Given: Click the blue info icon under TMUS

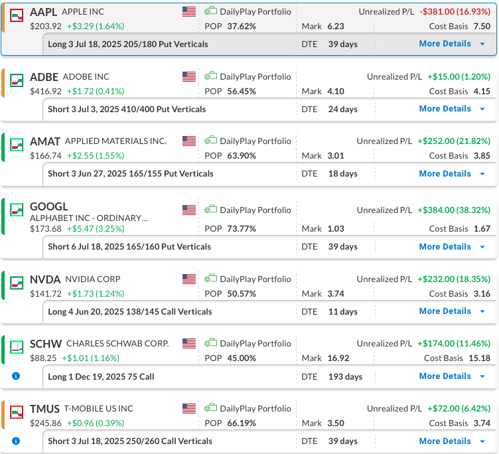Looking at the screenshot, I should coord(16,441).
